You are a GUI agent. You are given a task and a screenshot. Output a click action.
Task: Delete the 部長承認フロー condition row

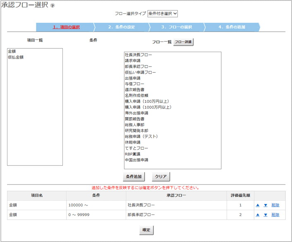[275, 215]
